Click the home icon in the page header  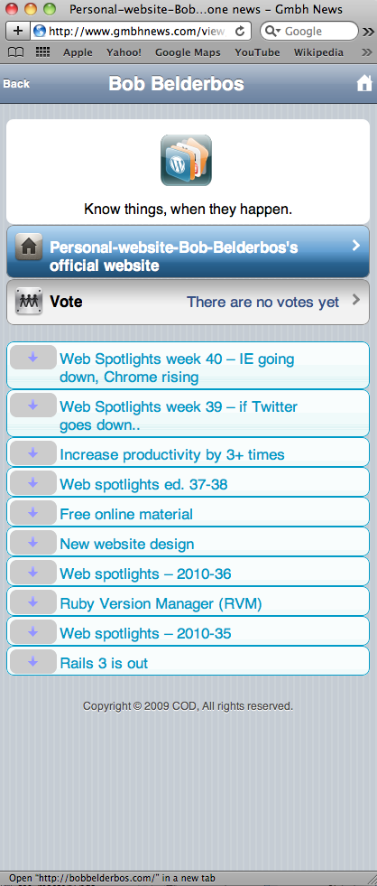coord(364,84)
